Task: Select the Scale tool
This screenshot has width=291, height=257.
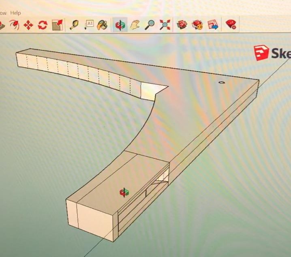Action: [x=57, y=25]
